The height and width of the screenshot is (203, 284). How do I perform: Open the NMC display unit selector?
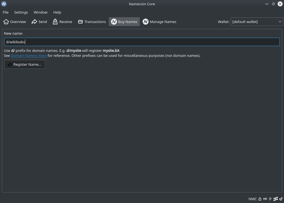click(252, 199)
